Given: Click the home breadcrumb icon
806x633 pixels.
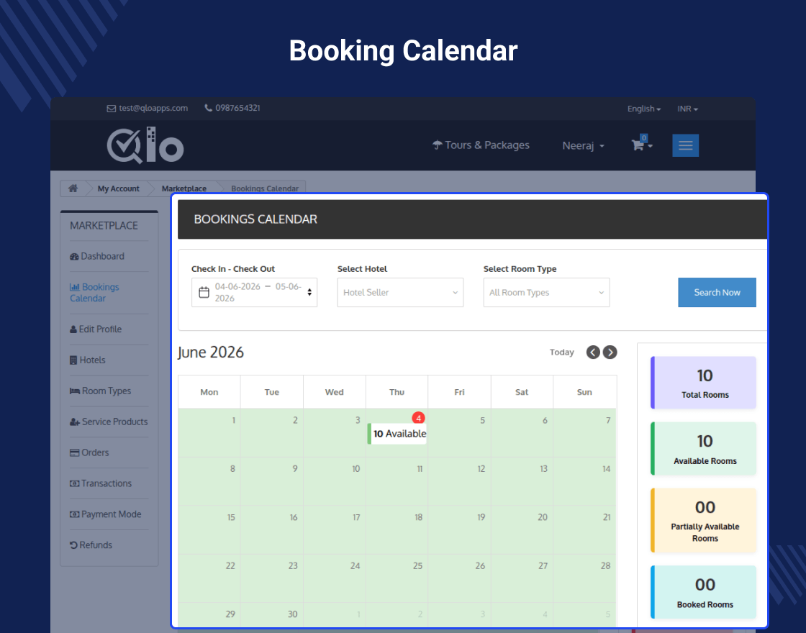Looking at the screenshot, I should tap(73, 188).
